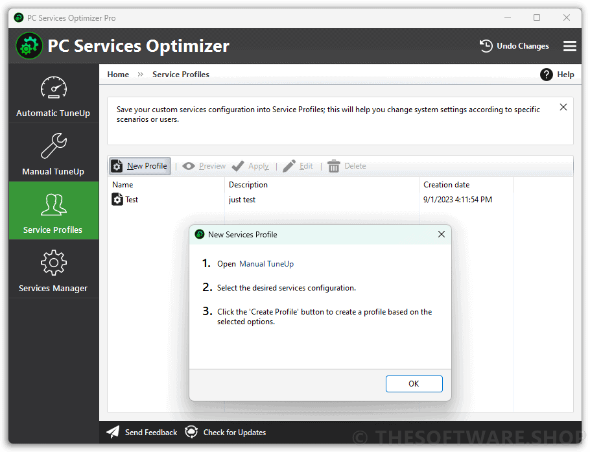Go to Home breadcrumb

click(x=118, y=75)
